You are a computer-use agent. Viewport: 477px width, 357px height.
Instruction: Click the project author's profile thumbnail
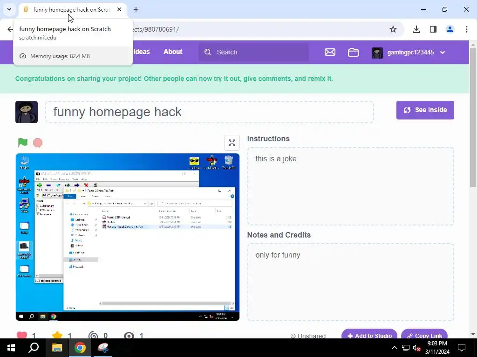tap(27, 112)
